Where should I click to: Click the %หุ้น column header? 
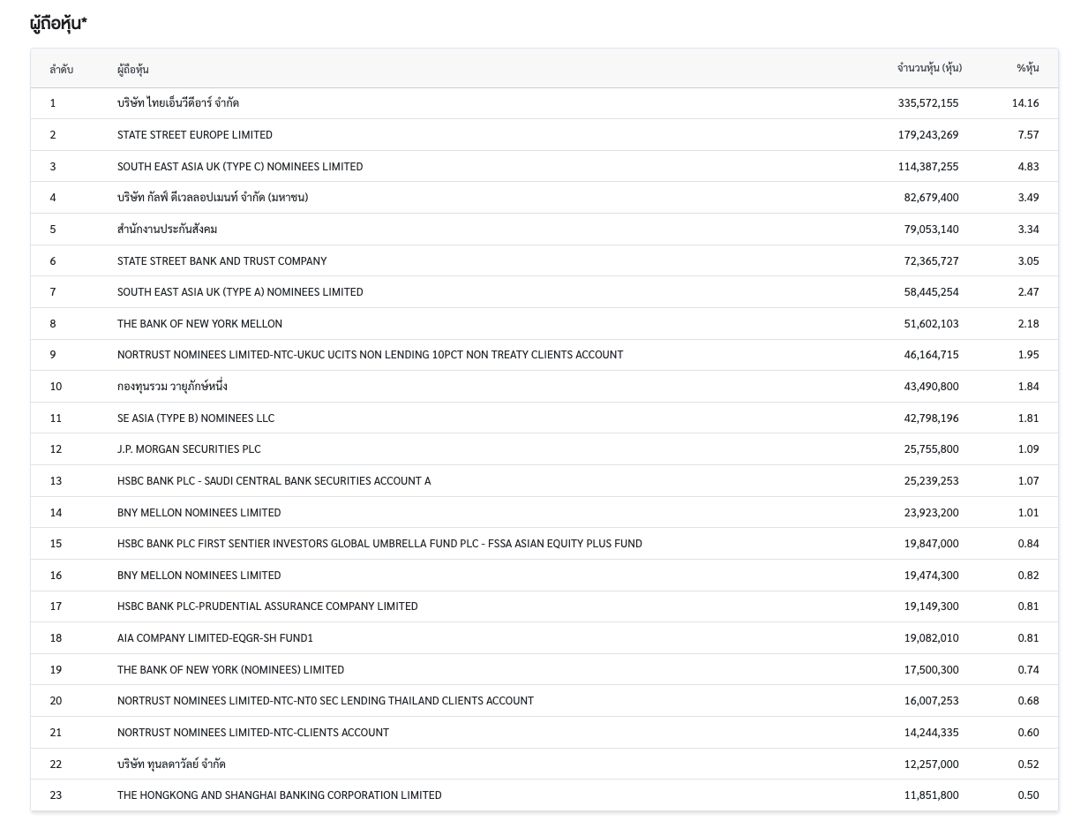coord(1027,68)
